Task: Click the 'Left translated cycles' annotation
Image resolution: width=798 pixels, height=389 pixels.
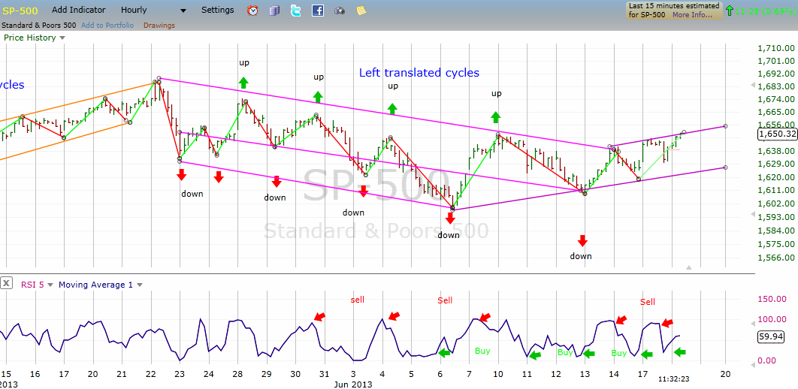Action: (419, 73)
